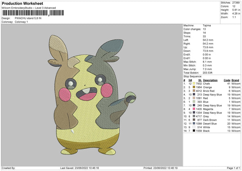Click the 'N#' column header
Image resolution: width=242 pixels, height=171 pixels.
coord(190,80)
